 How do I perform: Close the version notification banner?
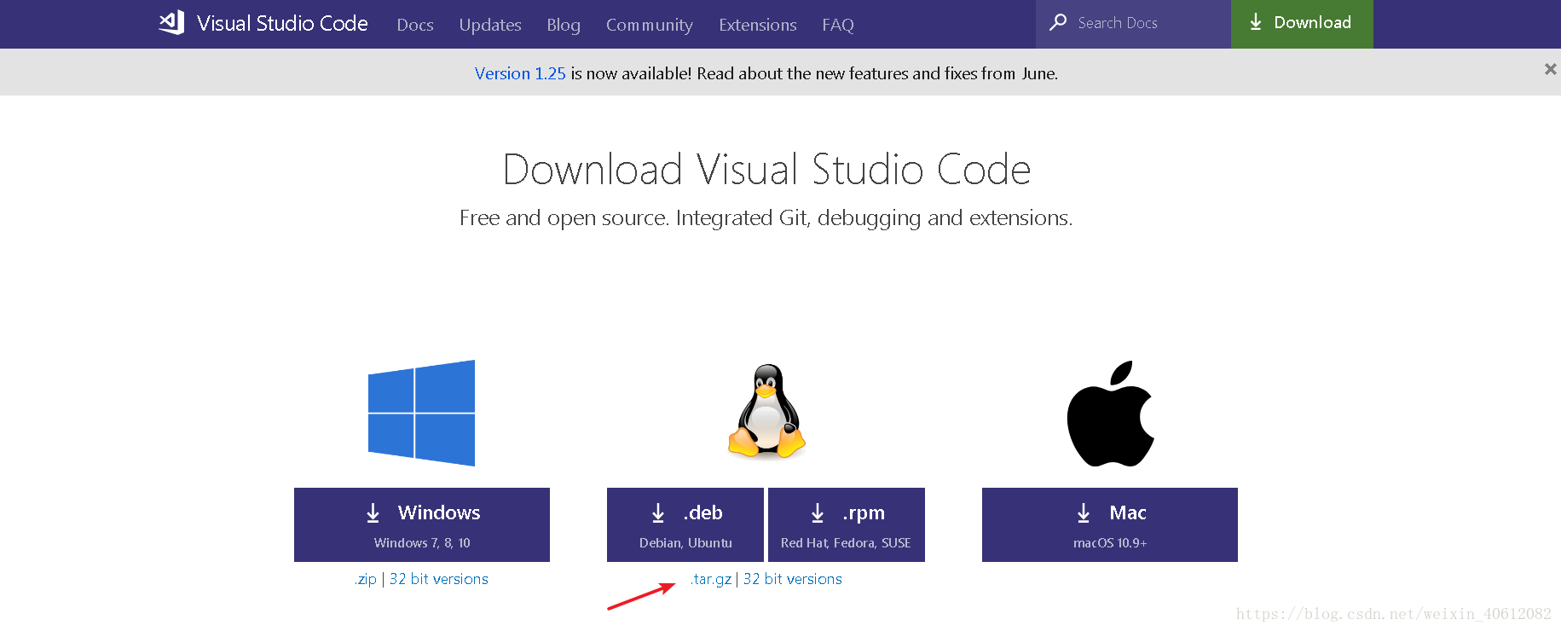tap(1550, 69)
